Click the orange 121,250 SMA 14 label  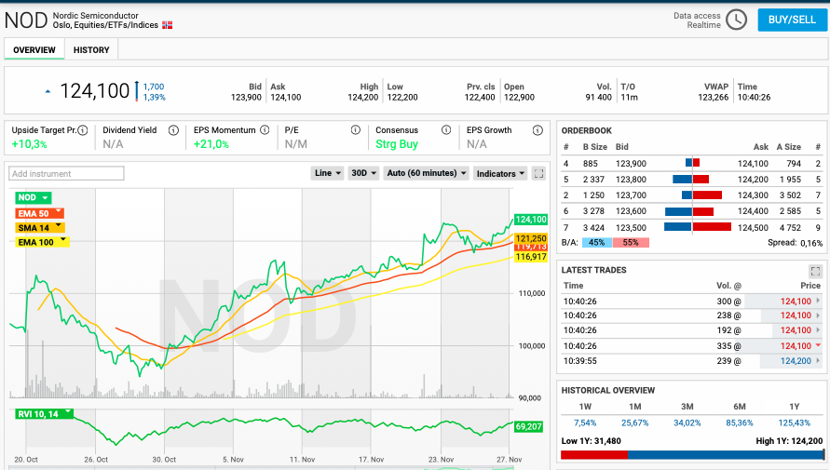(x=531, y=238)
